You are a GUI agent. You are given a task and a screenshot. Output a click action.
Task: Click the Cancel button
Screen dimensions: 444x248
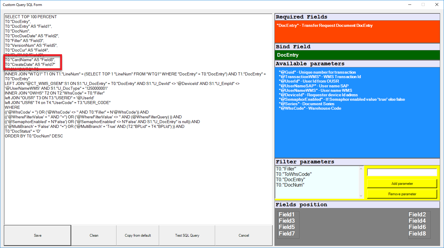(243, 235)
